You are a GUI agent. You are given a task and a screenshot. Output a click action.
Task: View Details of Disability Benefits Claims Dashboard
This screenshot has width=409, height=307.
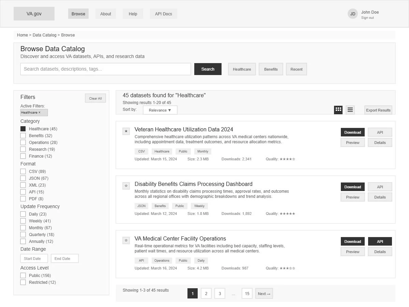click(380, 197)
